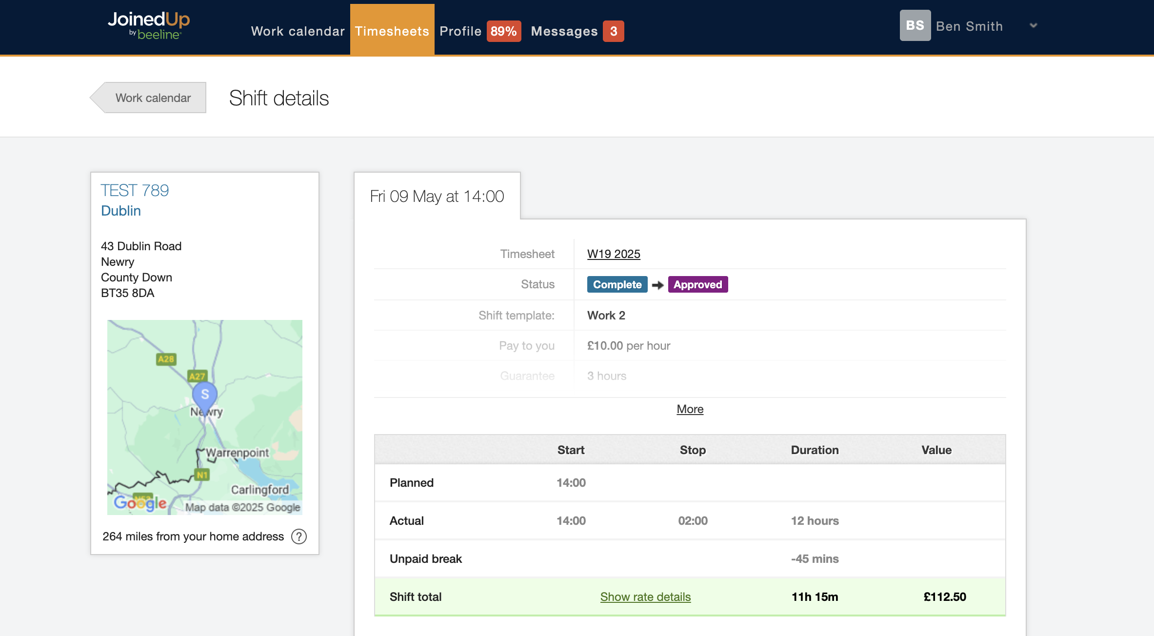Click the messages count badge 3

click(613, 31)
